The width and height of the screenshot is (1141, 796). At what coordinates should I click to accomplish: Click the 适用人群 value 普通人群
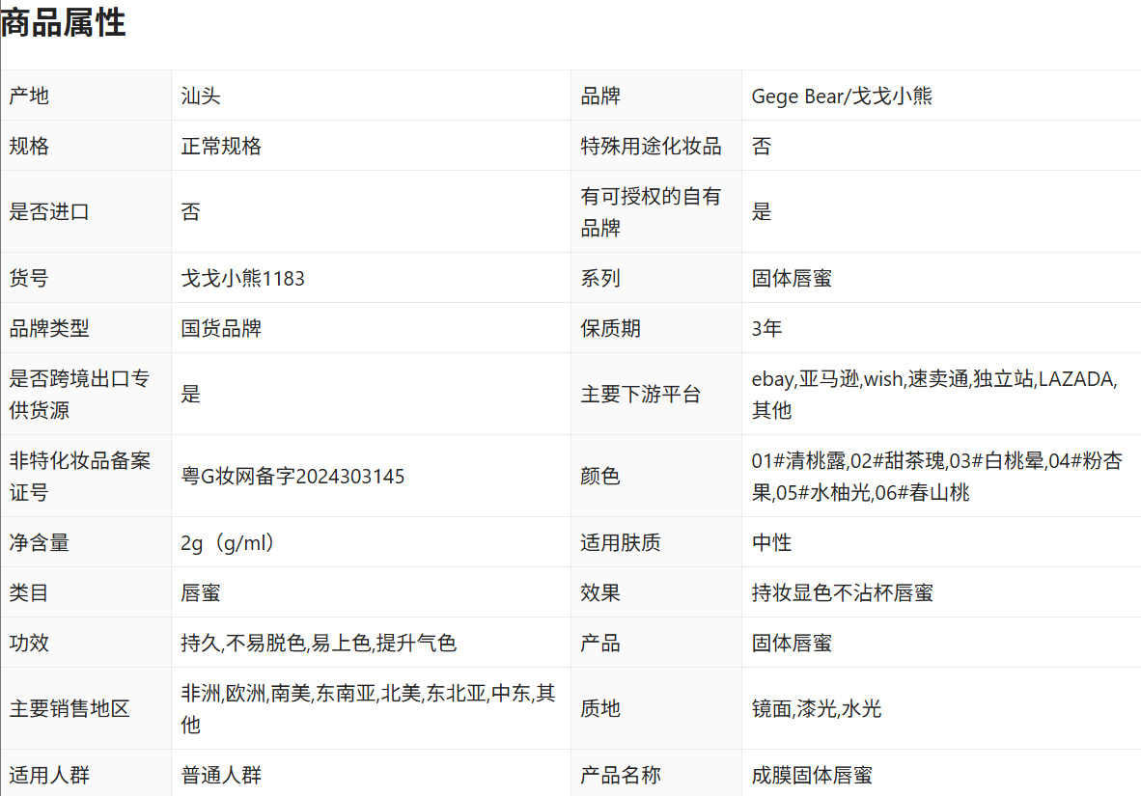point(221,775)
